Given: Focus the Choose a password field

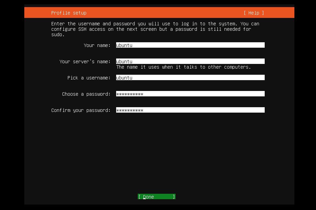Looking at the screenshot, I should pos(190,94).
